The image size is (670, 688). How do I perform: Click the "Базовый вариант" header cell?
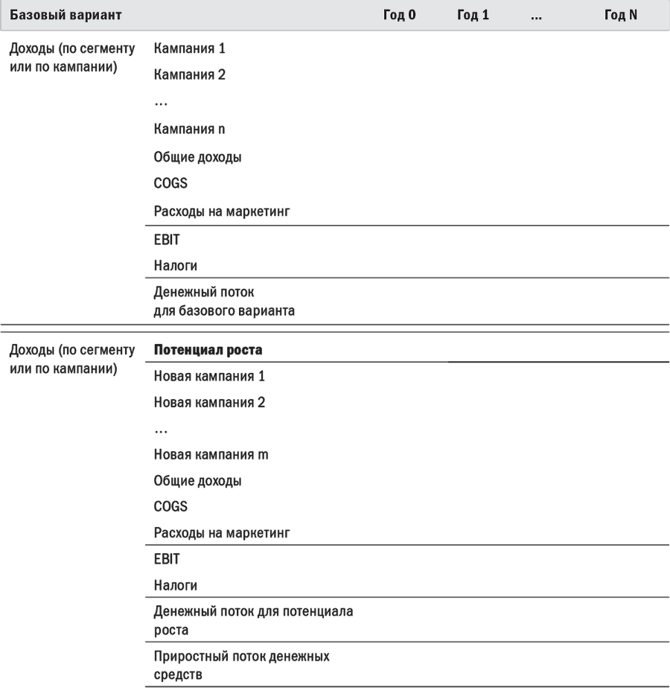click(66, 15)
